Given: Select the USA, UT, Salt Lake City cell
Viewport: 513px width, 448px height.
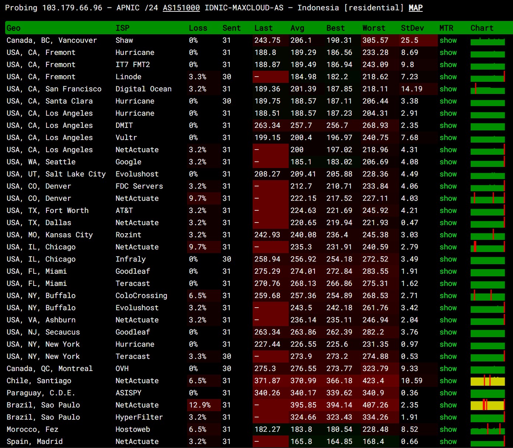Looking at the screenshot, I should coord(56,174).
